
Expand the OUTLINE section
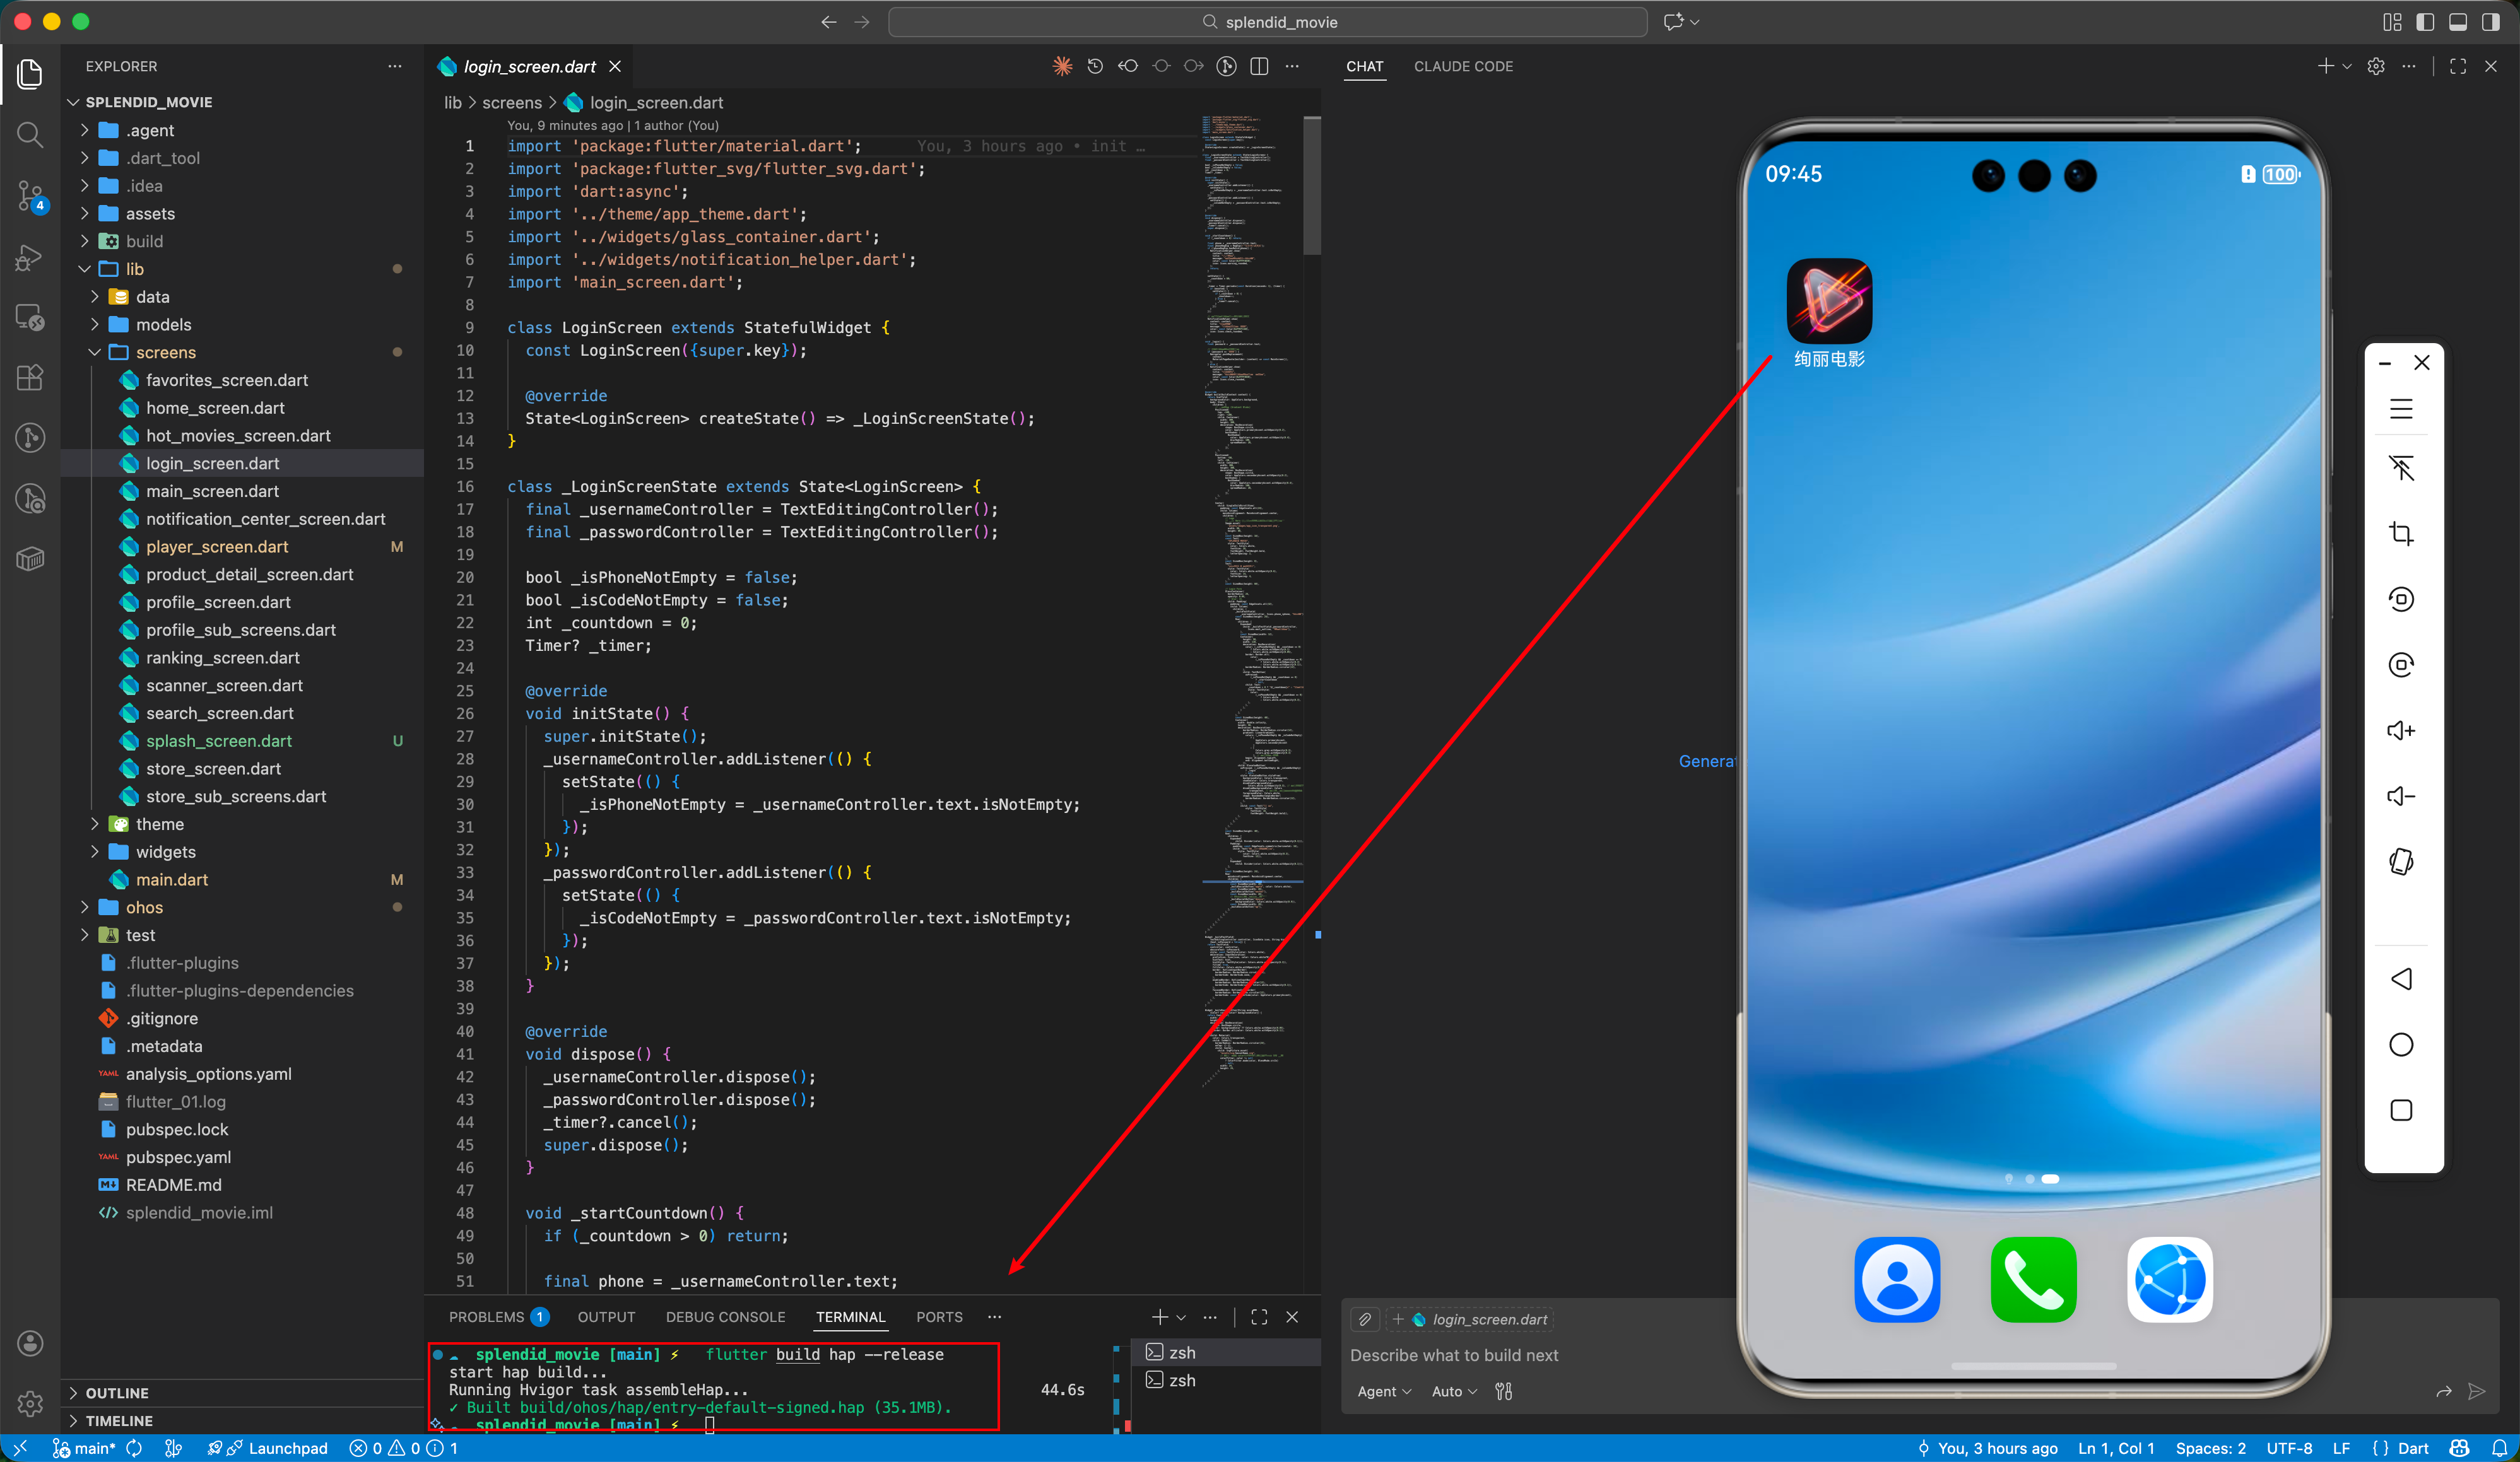[x=117, y=1392]
